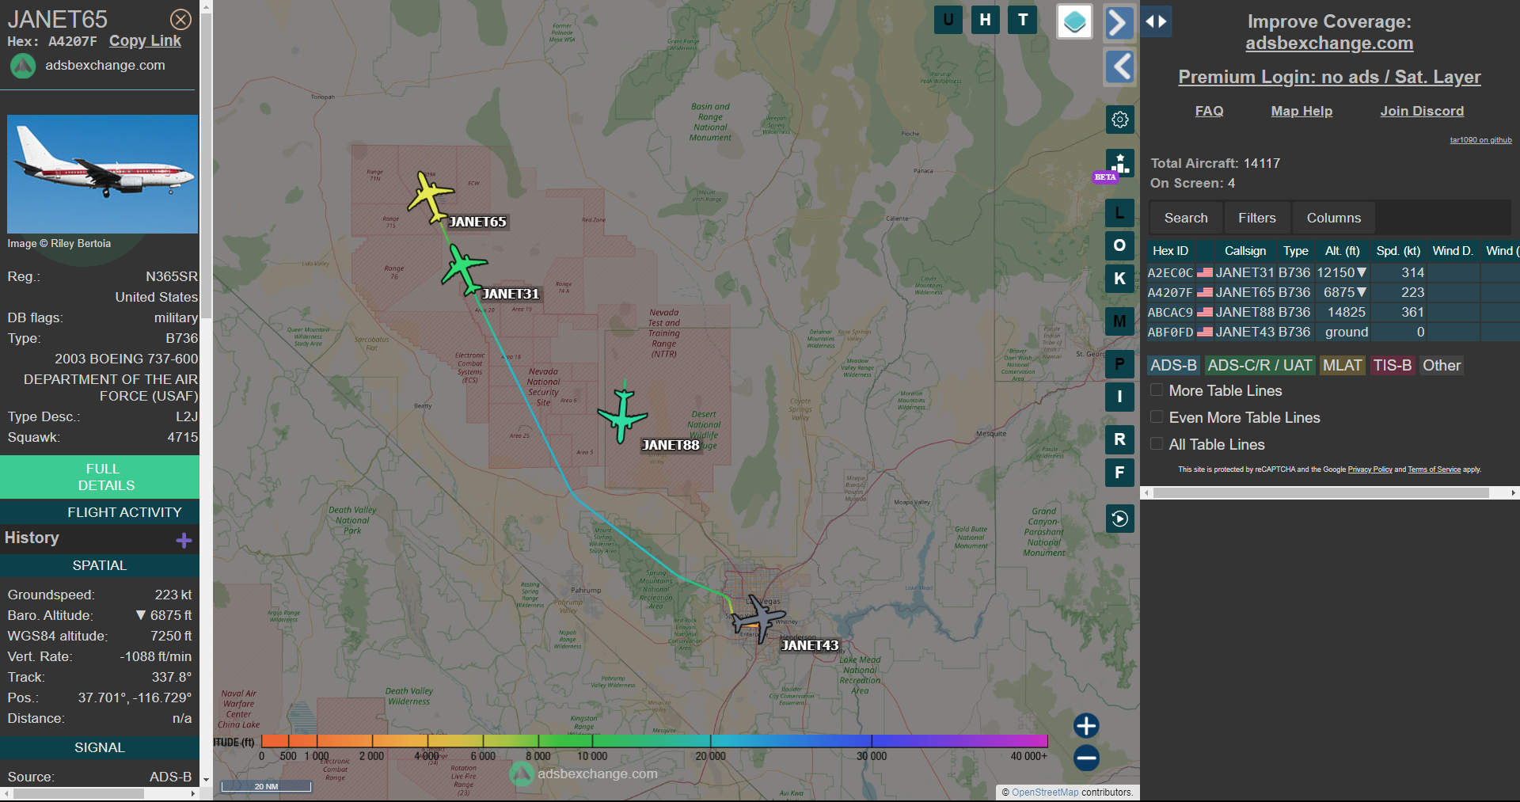
Task: Click the K map option button
Action: tap(1119, 279)
